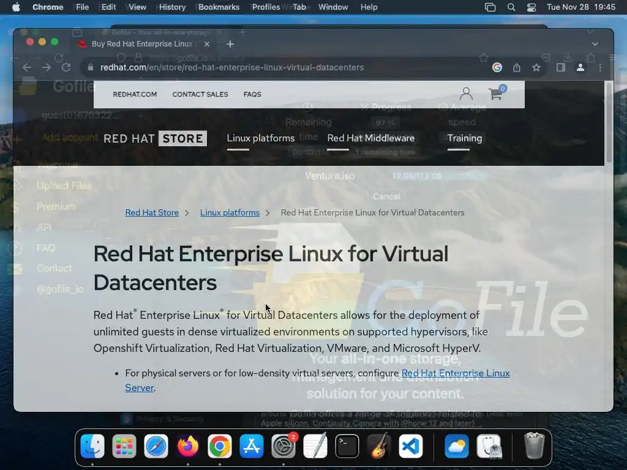Screen dimensions: 627x470
Task: Open Trash in the Dock
Action: tap(534, 446)
